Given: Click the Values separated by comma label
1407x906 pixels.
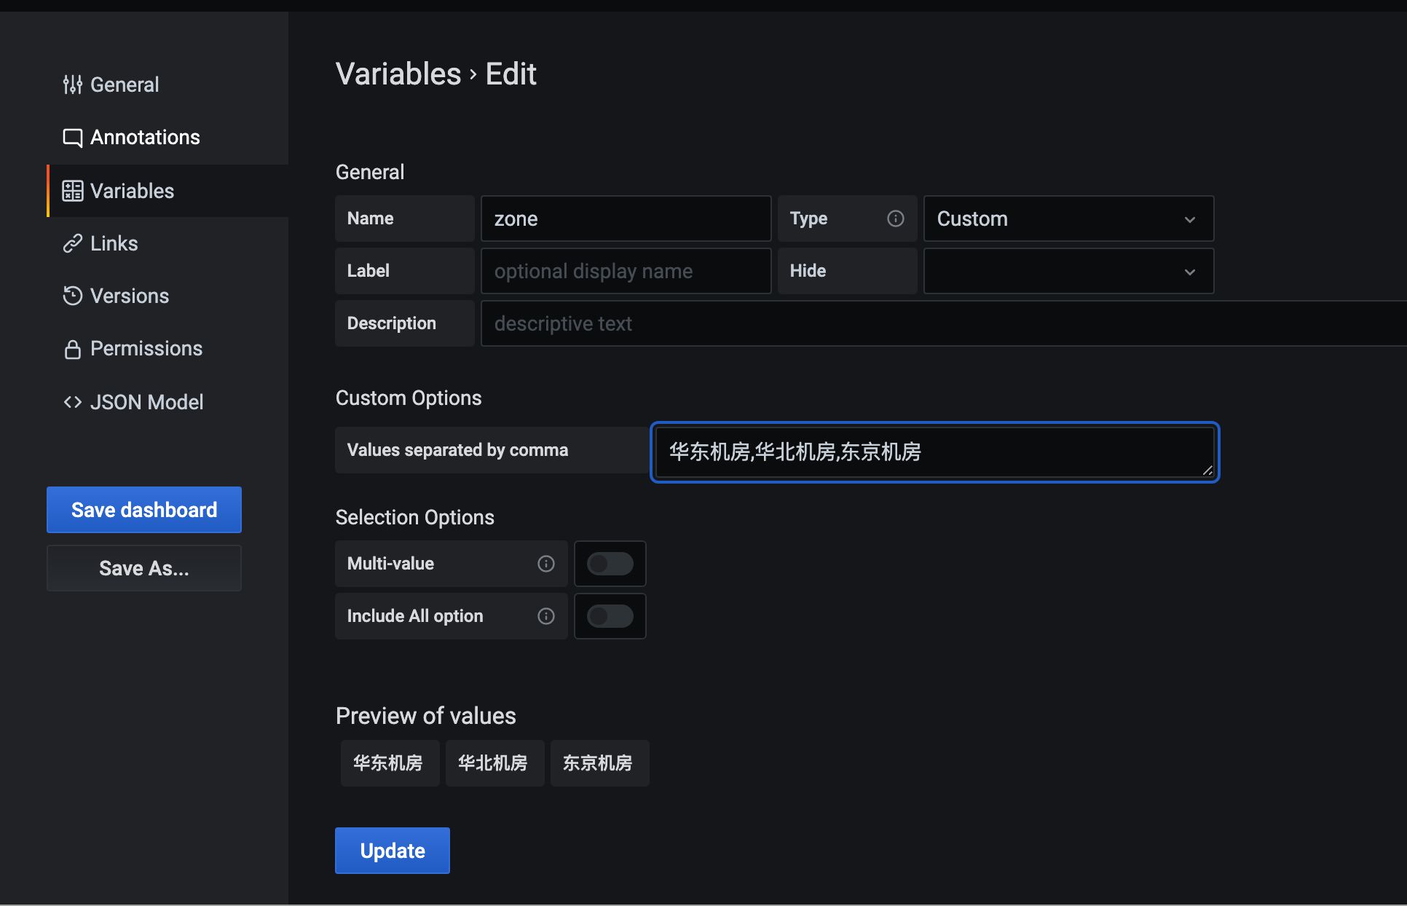Looking at the screenshot, I should (457, 450).
